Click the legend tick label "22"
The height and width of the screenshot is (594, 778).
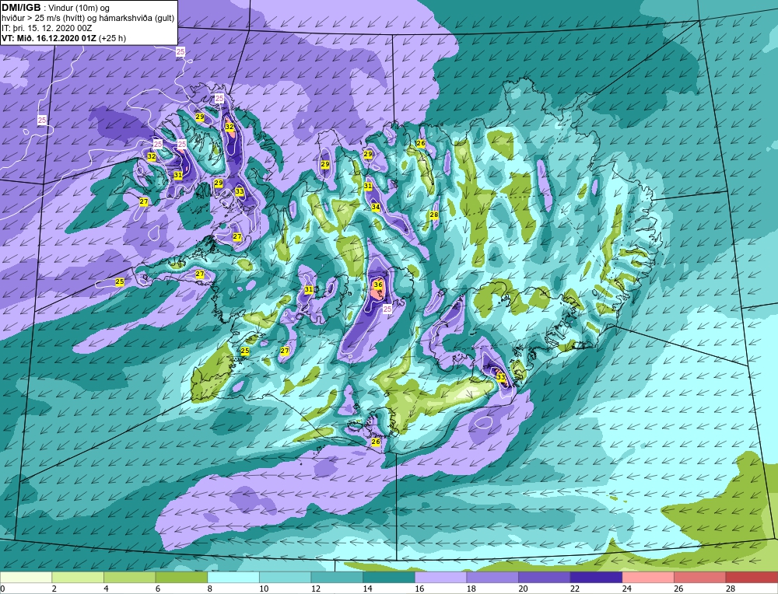click(575, 589)
